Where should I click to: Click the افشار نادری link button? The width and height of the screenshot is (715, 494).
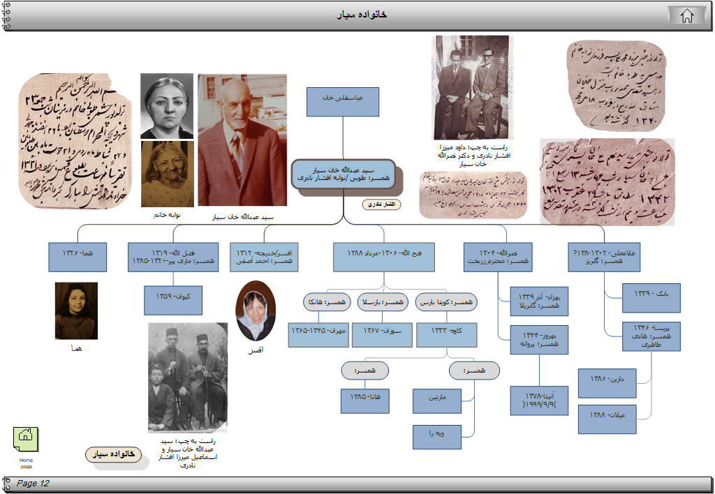click(x=381, y=204)
